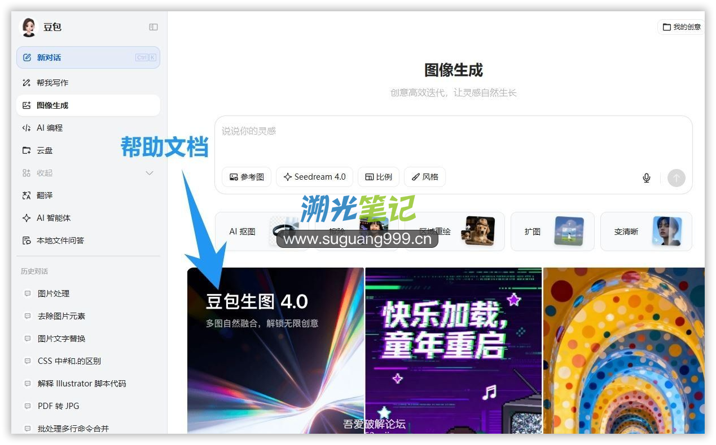Open 本地文件问答 feature
The height and width of the screenshot is (445, 716).
coord(60,241)
